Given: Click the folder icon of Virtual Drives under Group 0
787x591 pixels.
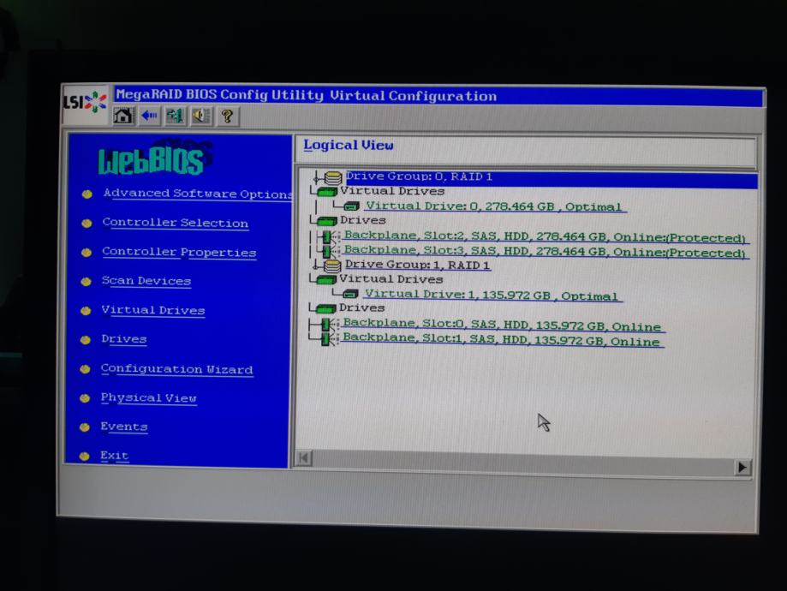Looking at the screenshot, I should (x=327, y=193).
